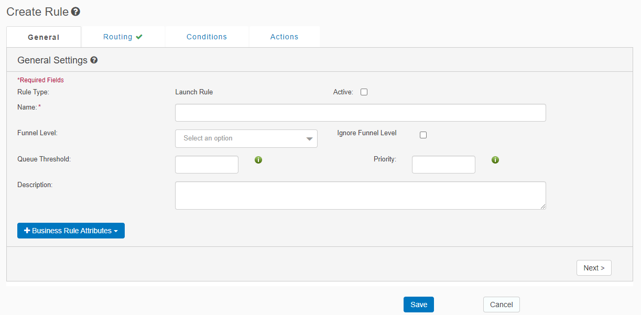
Task: Open the Funnel Level dropdown
Action: click(246, 138)
